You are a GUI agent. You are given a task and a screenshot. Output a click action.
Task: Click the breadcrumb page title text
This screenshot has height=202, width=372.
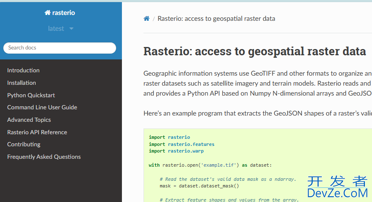point(216,19)
